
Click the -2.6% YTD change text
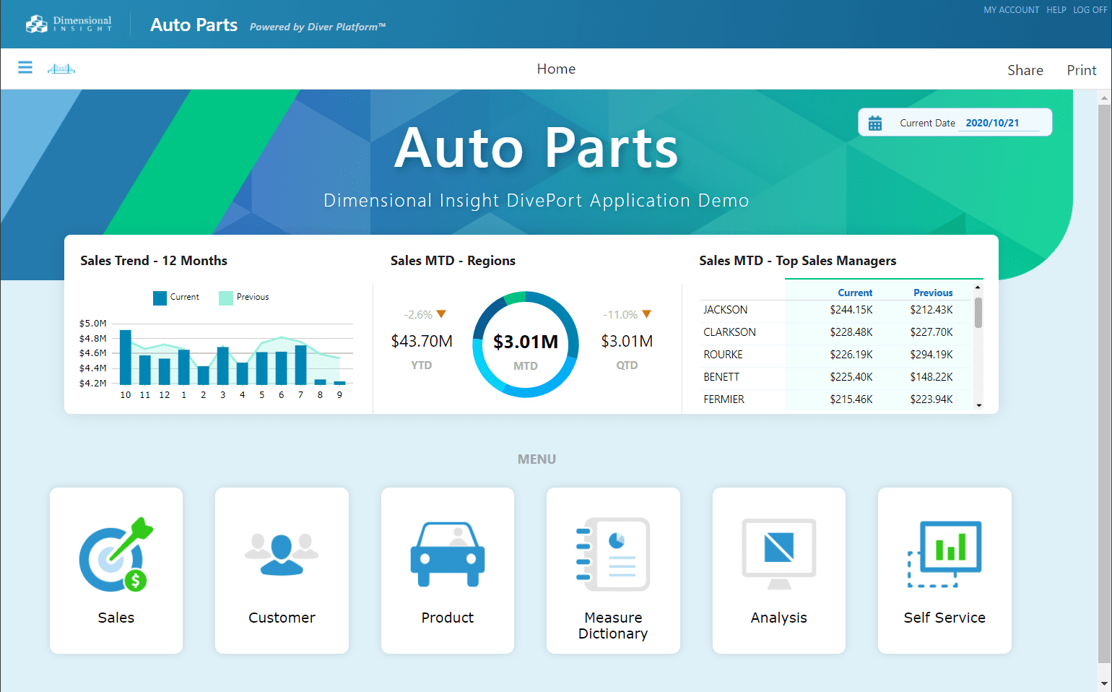418,315
